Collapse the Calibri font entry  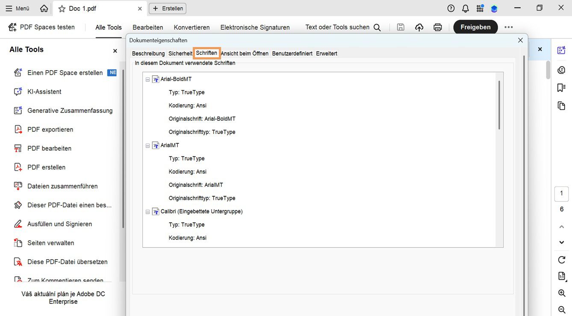click(x=147, y=212)
